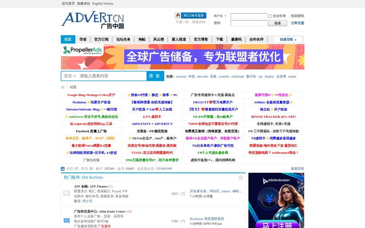Open the 官方订阅 navigation tab
Image resolution: width=365 pixels, height=228 pixels.
coord(101,39)
